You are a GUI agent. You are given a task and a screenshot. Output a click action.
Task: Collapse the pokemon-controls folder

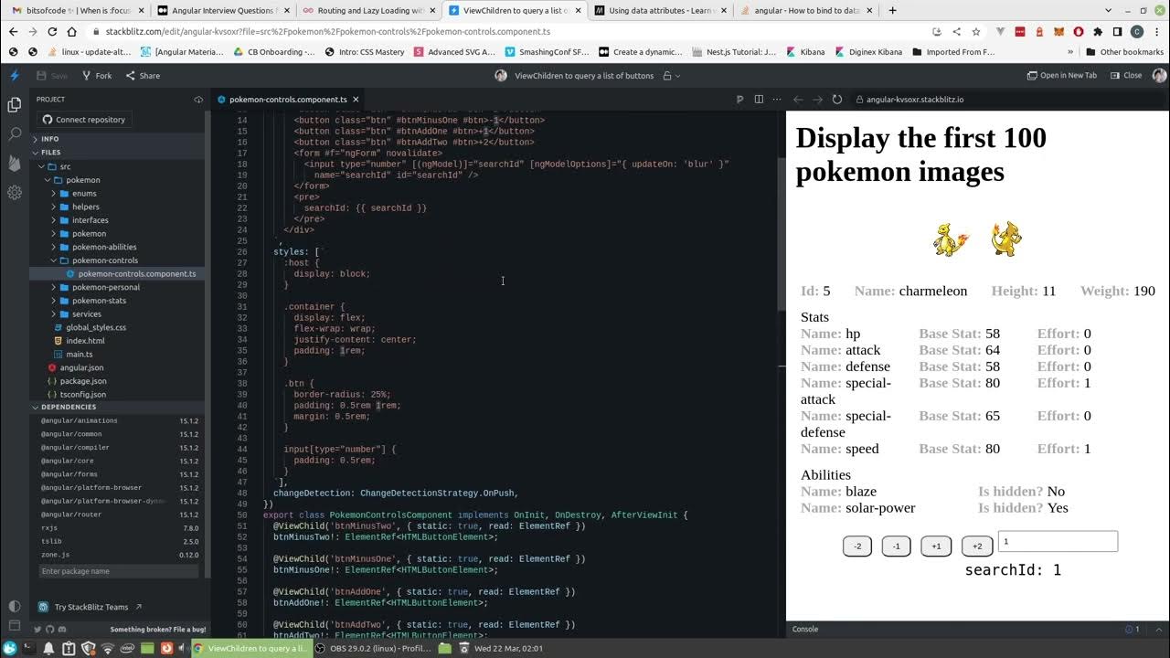tap(105, 260)
